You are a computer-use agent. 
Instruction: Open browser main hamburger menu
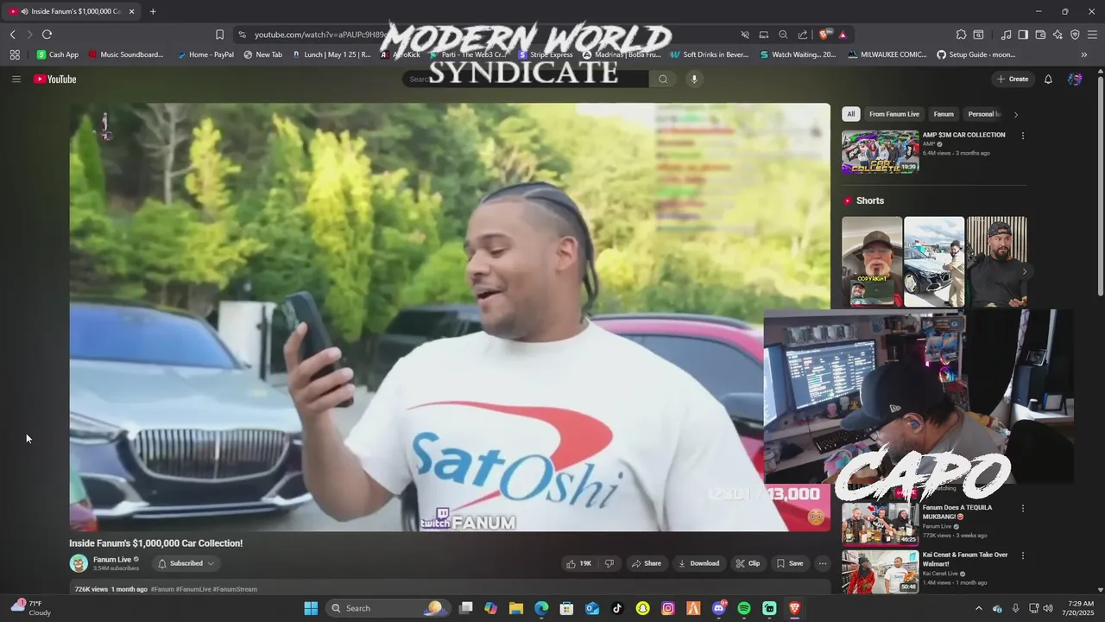[1093, 35]
